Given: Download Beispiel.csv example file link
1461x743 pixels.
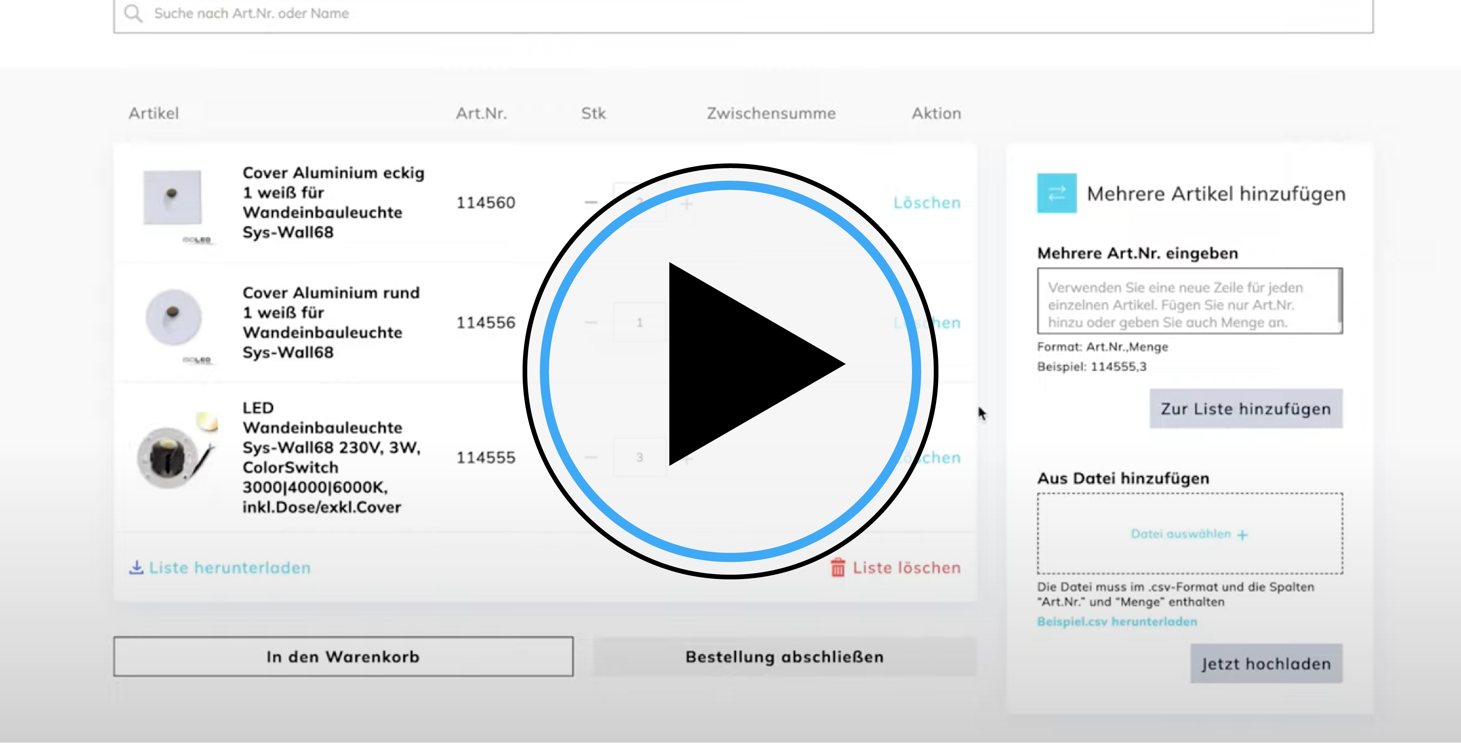Looking at the screenshot, I should (x=1117, y=622).
